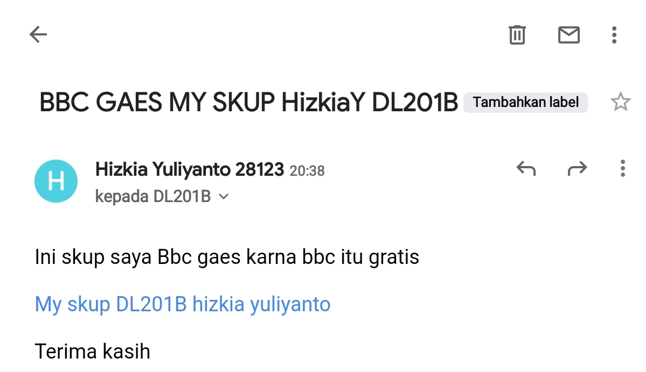The height and width of the screenshot is (372, 646).
Task: Expand recipient details chevron next to DL201B
Action: 224,196
